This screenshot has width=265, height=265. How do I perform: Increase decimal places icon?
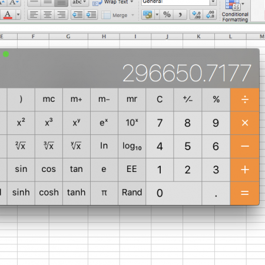click(196, 15)
